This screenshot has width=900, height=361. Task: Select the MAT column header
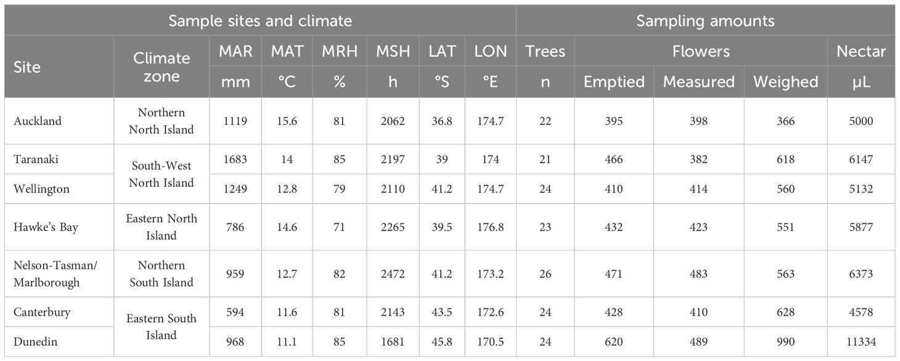click(287, 51)
